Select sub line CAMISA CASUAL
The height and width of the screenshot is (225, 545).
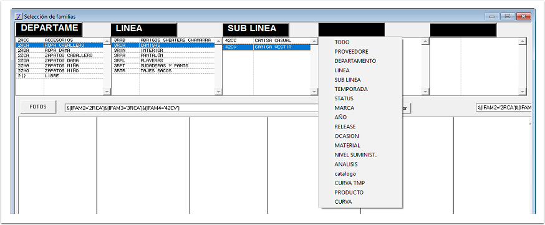coord(266,41)
